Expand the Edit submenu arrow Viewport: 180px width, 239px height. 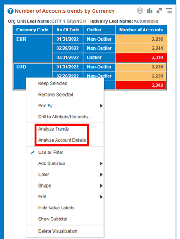101,197
